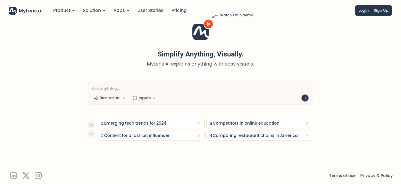Click Login in the header
The height and width of the screenshot is (184, 401).
pyautogui.click(x=363, y=11)
